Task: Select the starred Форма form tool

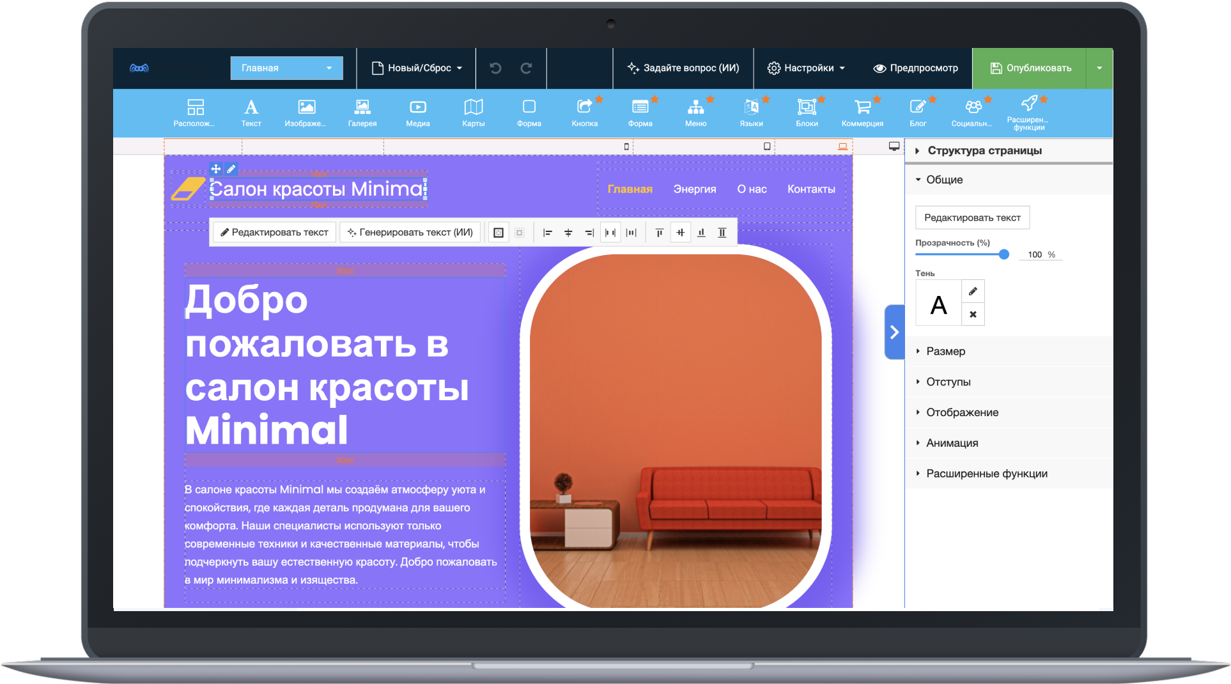Action: 640,113
